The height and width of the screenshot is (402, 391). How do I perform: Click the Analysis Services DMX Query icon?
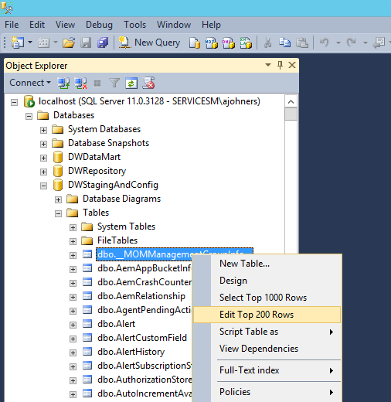click(x=229, y=43)
